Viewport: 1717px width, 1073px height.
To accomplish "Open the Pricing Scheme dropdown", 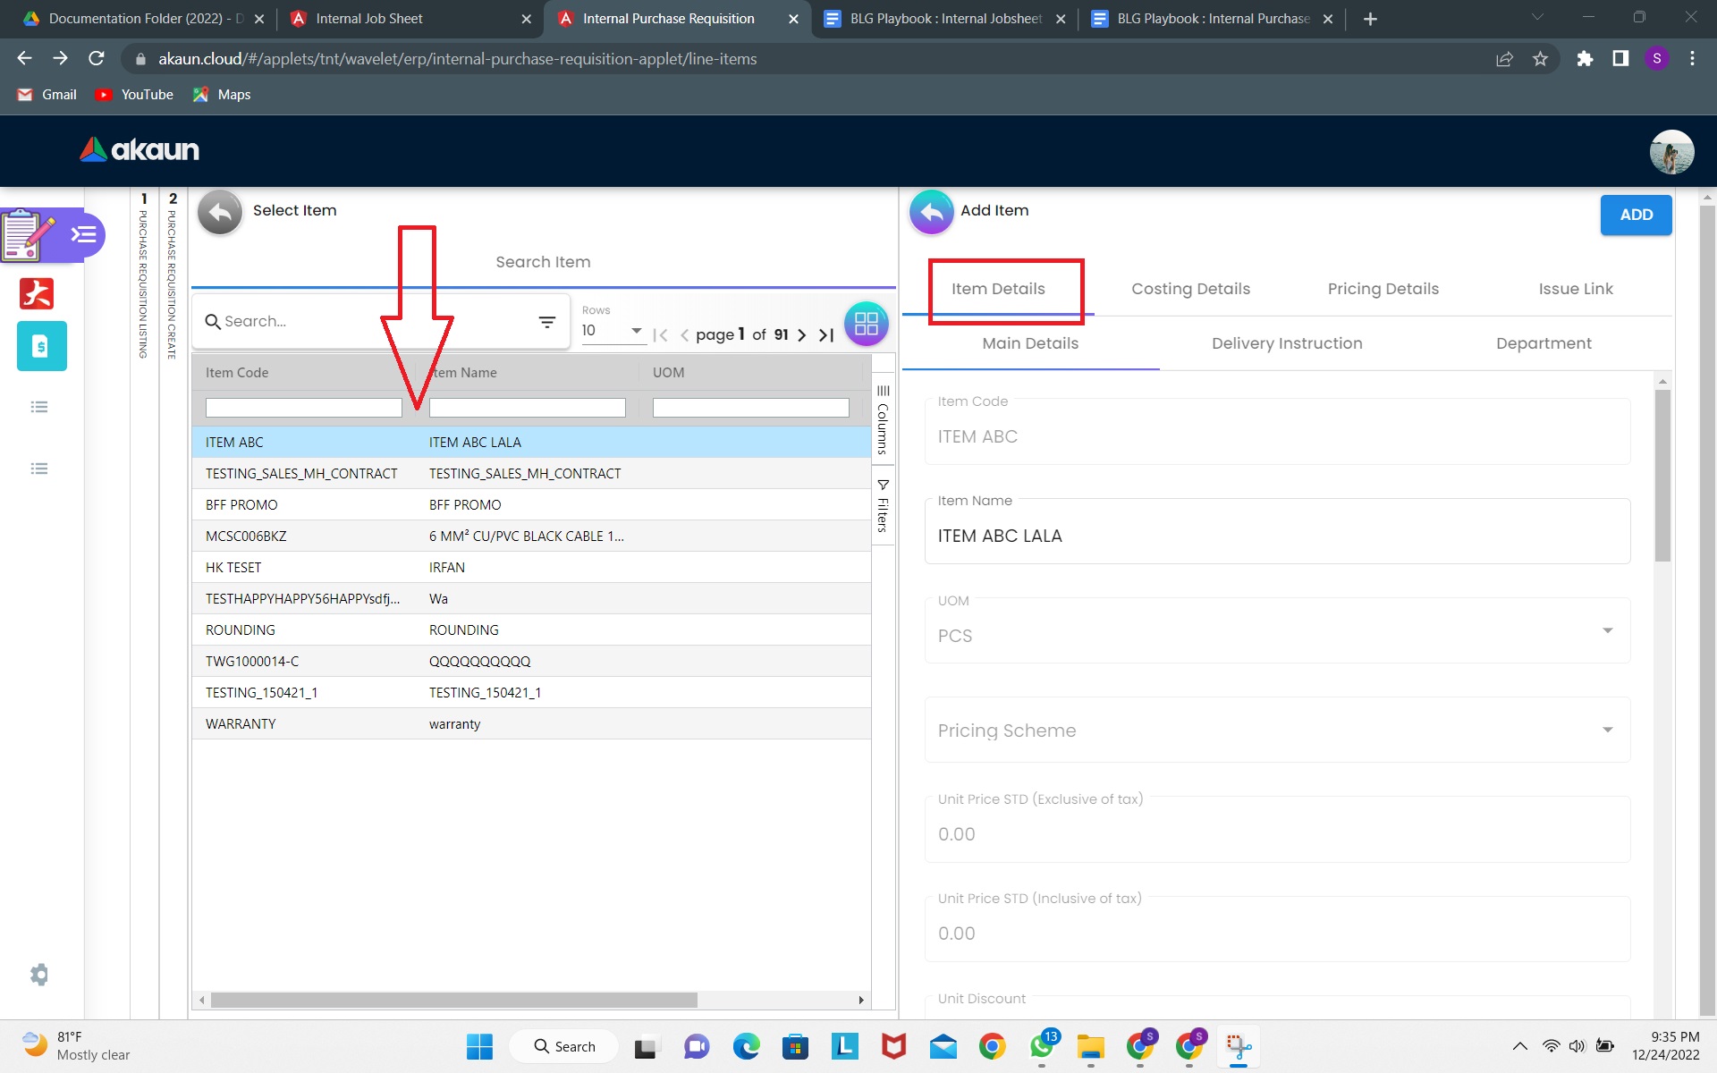I will [x=1607, y=731].
